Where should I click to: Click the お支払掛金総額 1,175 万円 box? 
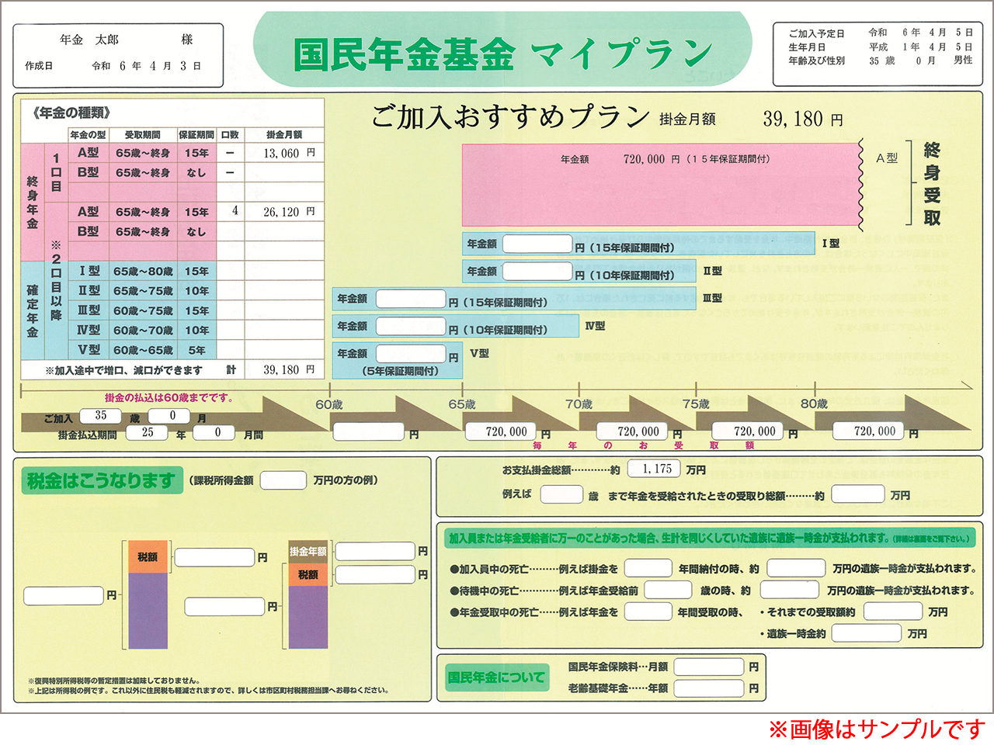pos(655,469)
